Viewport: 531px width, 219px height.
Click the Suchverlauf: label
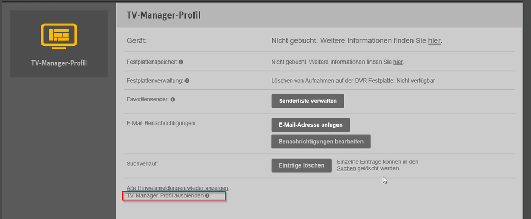click(142, 164)
